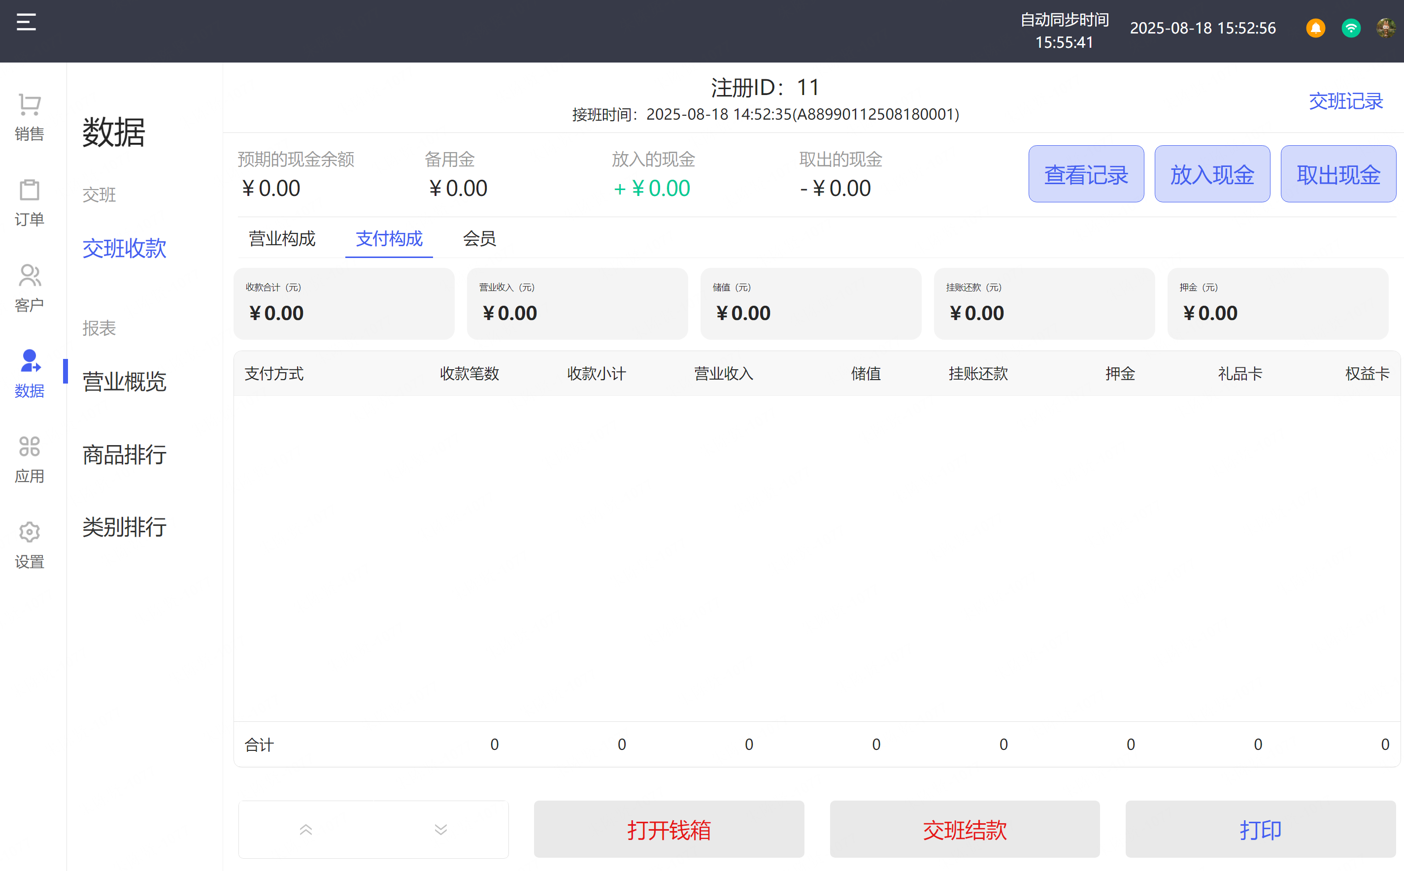Click the 查看记录 button

click(x=1086, y=174)
